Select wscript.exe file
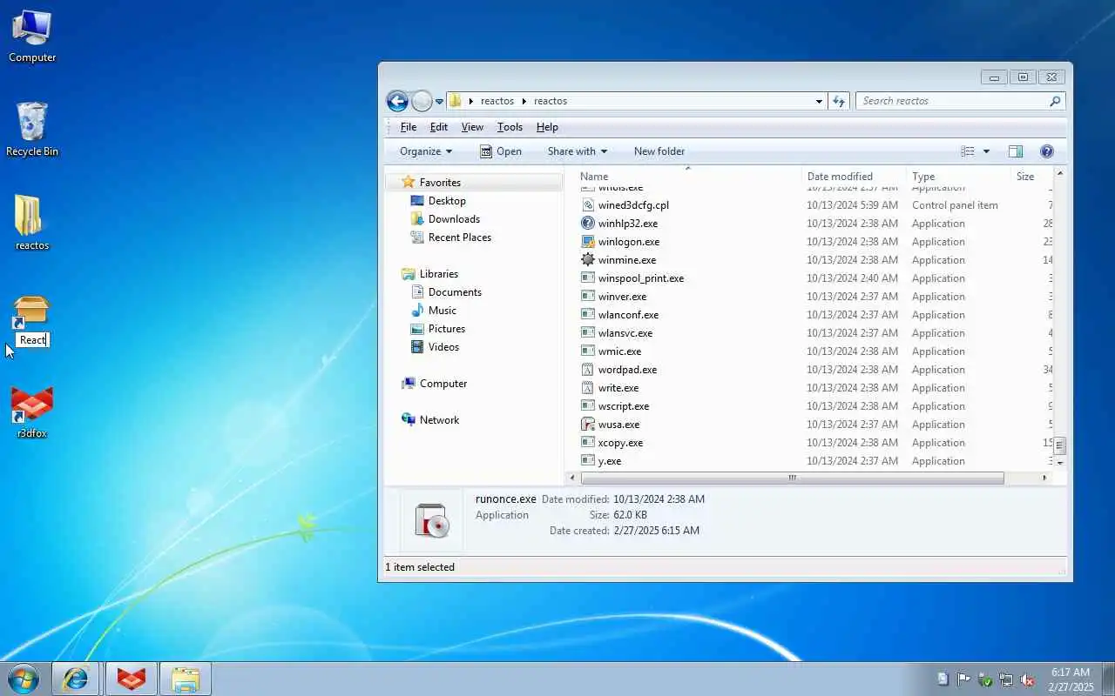Viewport: 1115px width, 696px height. click(624, 406)
